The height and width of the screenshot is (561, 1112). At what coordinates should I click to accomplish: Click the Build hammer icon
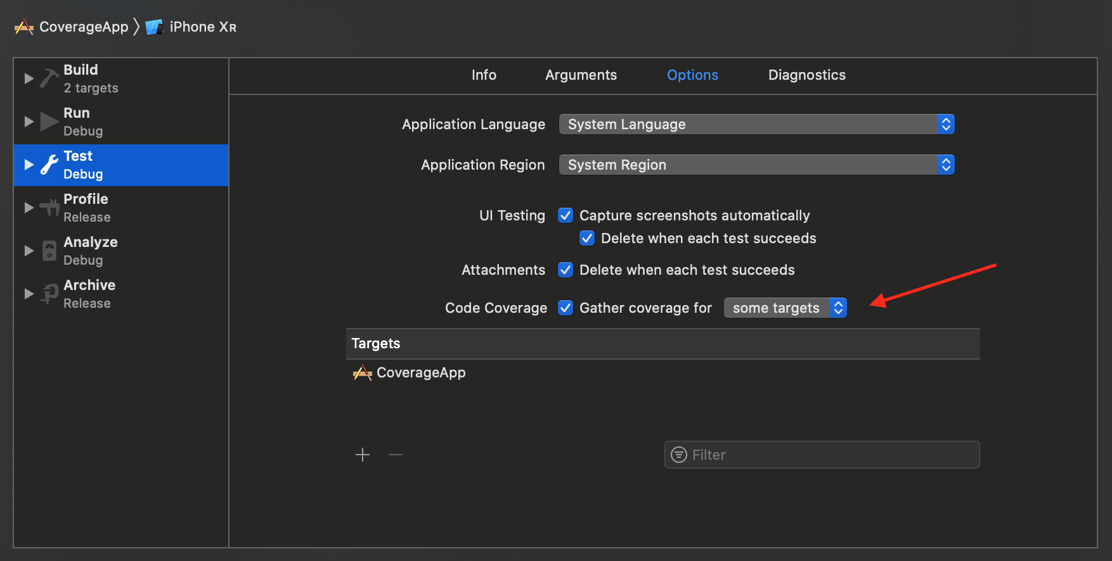(49, 79)
